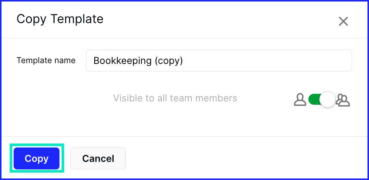Toggle the team visibility switch off

click(322, 99)
